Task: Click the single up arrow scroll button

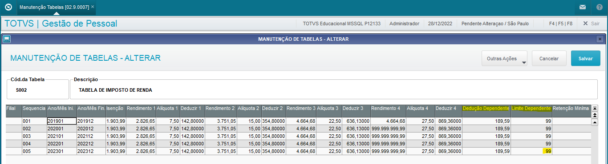Action: tap(595, 122)
